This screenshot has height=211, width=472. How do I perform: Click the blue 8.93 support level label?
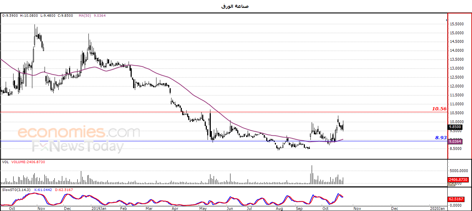point(441,137)
